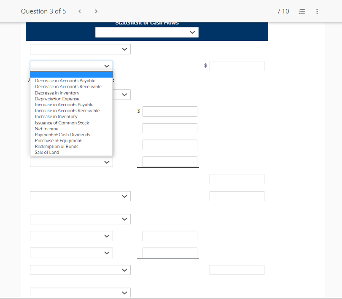This screenshot has width=342, height=299.
Task: Open the three-dot more options menu
Action: click(317, 11)
